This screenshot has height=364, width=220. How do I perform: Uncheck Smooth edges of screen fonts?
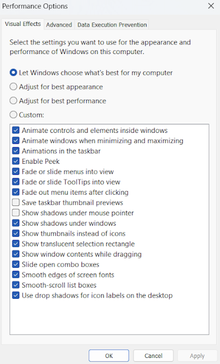(x=16, y=275)
